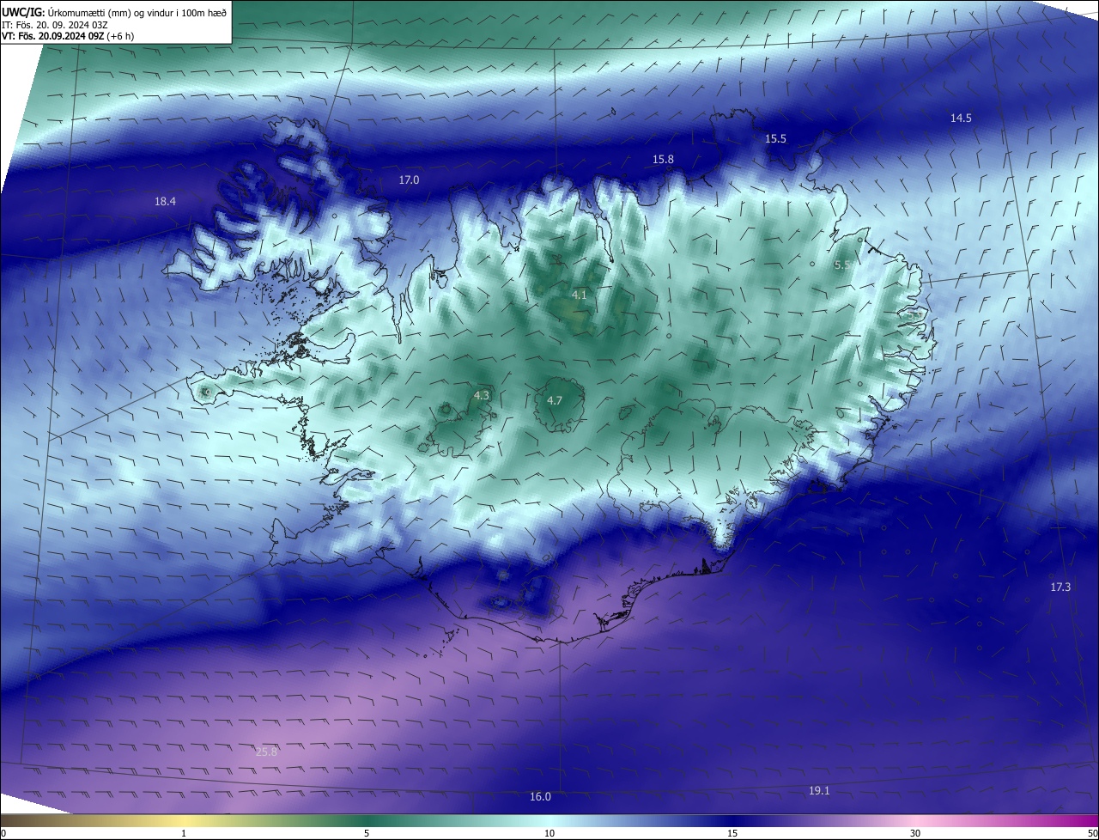Viewport: 1099px width, 840px height.
Task: Click the 17.0 value on the map
Action: pos(409,180)
